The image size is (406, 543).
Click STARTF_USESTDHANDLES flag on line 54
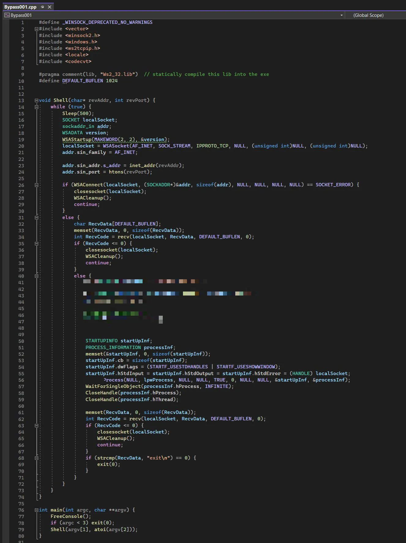click(179, 367)
